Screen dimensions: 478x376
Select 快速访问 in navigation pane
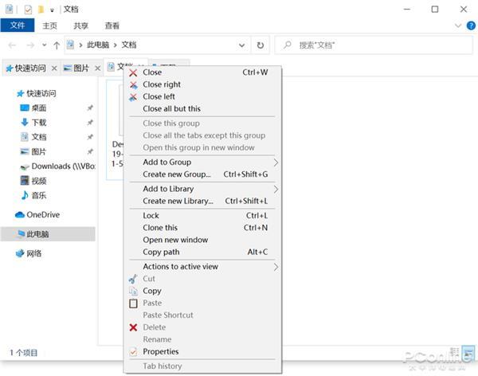click(x=37, y=93)
